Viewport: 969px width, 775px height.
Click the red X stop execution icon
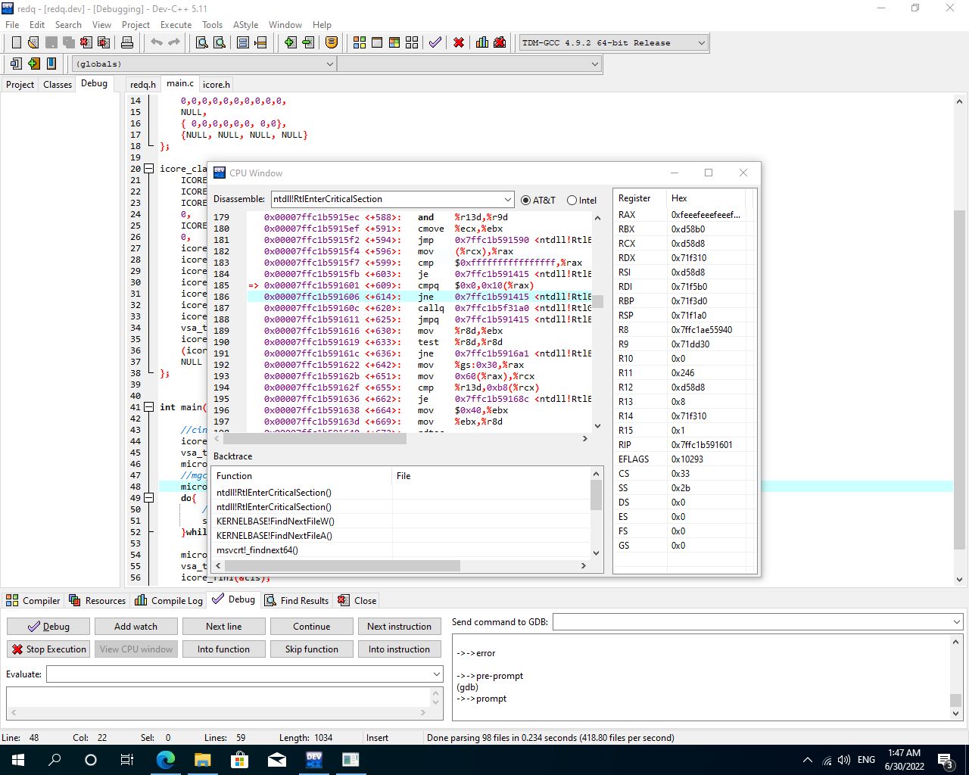pos(459,42)
